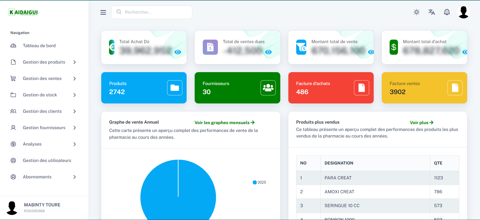Click purple invoice icon on ventes dues
This screenshot has width=480, height=220.
coord(210,47)
